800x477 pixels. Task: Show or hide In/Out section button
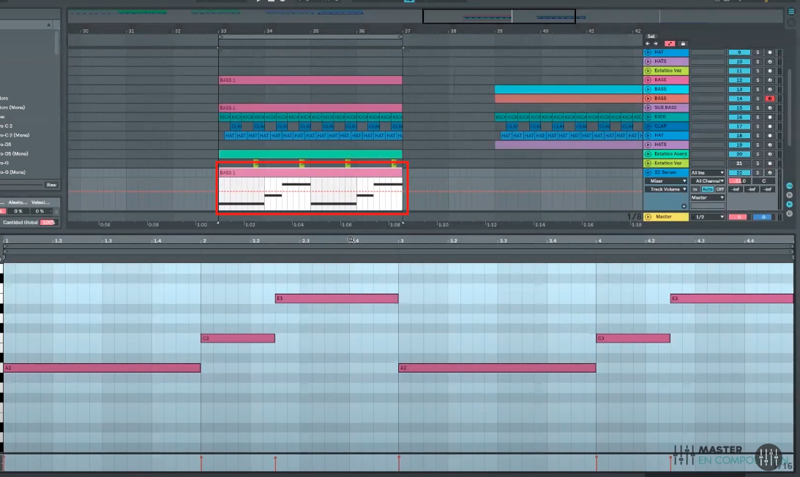789,186
